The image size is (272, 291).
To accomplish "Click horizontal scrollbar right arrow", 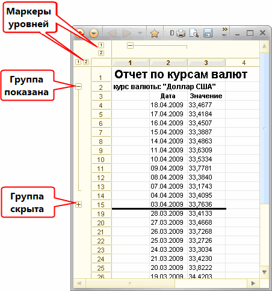I will click(253, 283).
